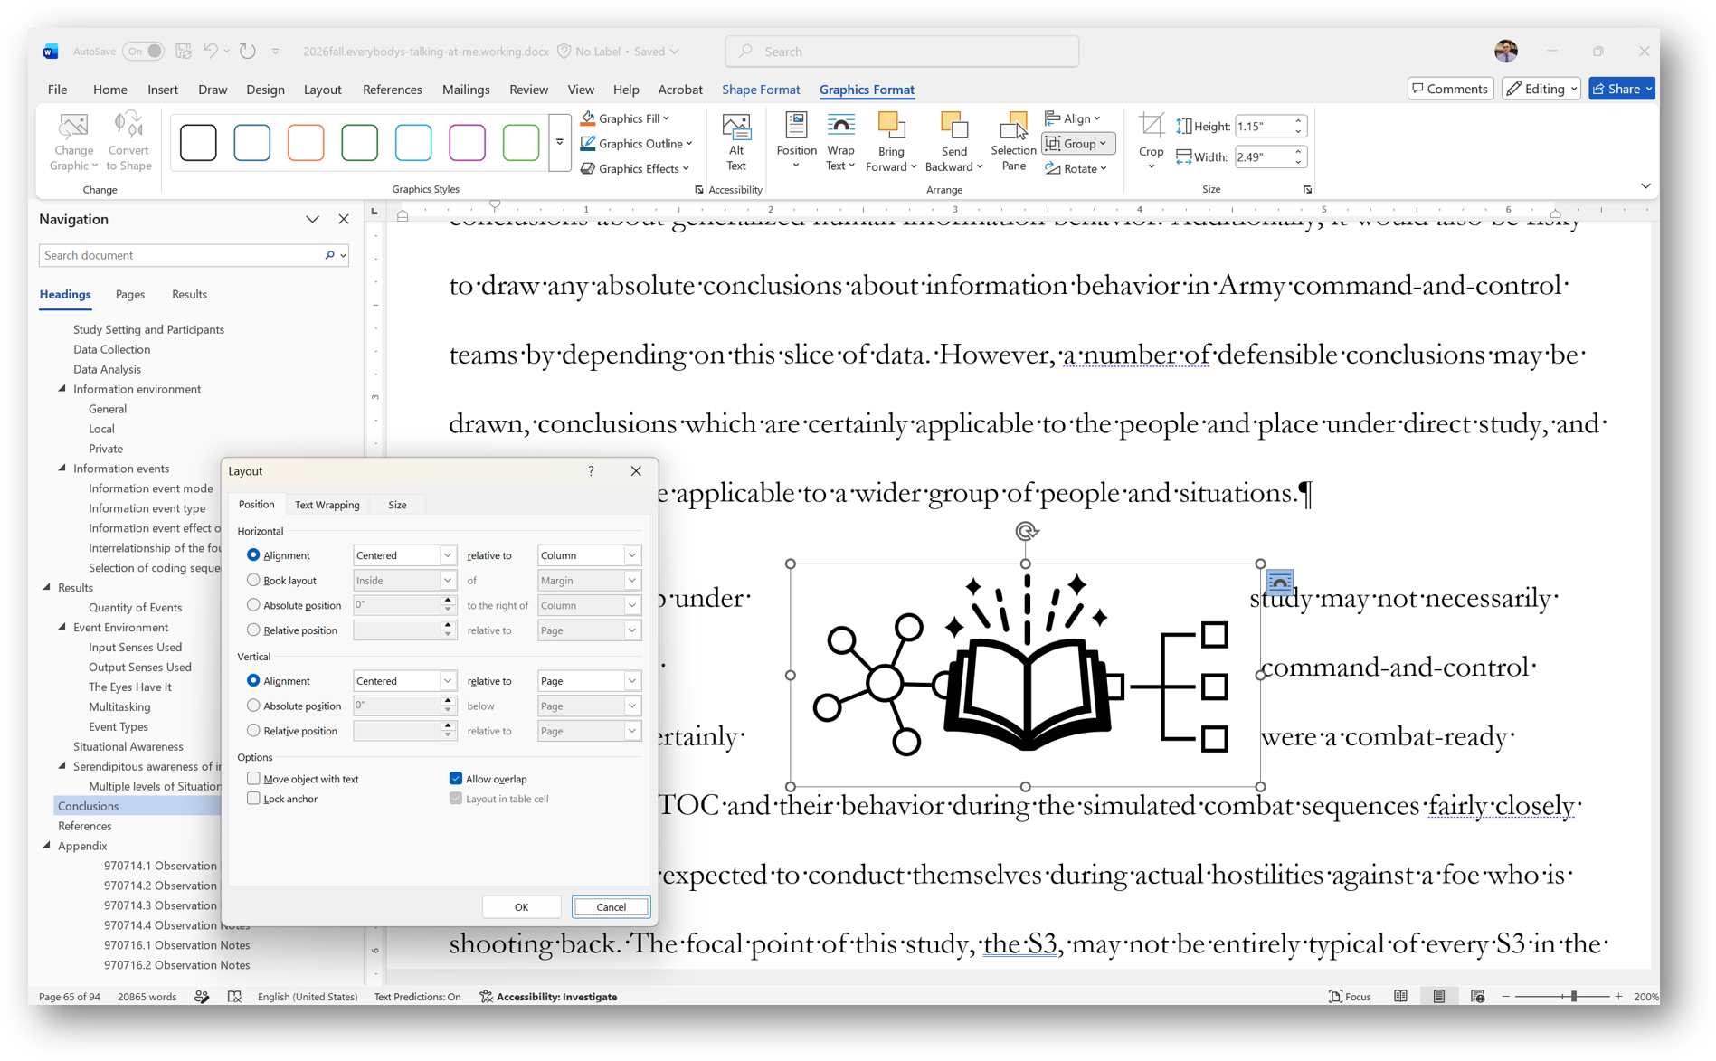Open the Position layout gallery
Image resolution: width=1716 pixels, height=1061 pixels.
click(796, 142)
